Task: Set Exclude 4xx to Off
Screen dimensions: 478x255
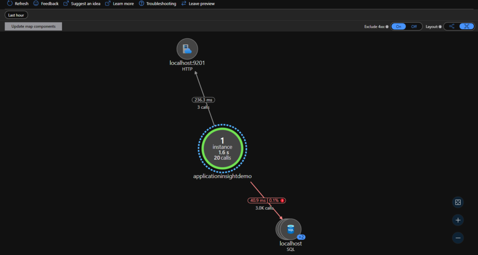Action: 414,27
